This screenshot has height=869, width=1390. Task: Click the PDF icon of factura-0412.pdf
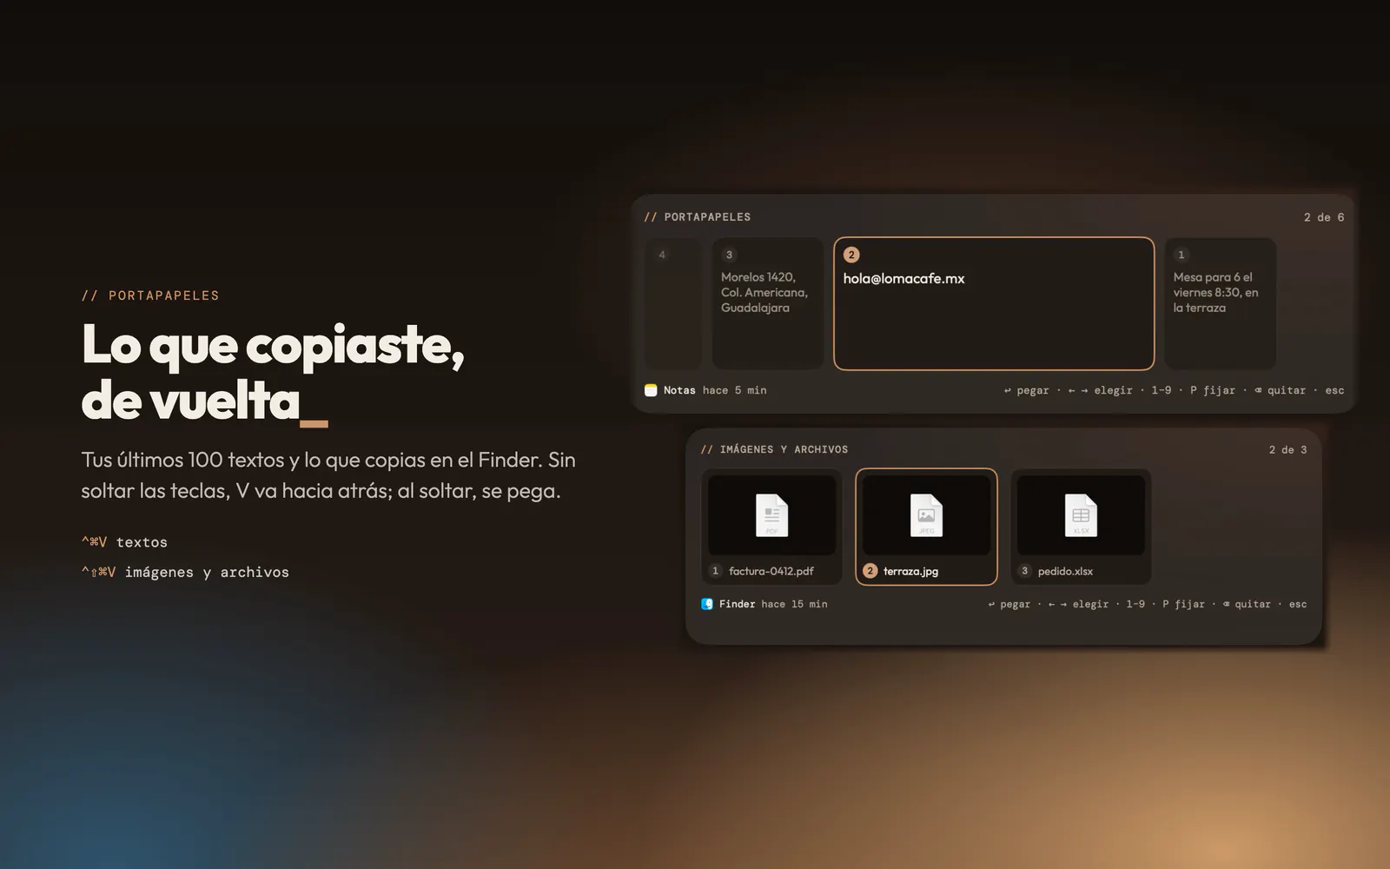[x=771, y=515]
